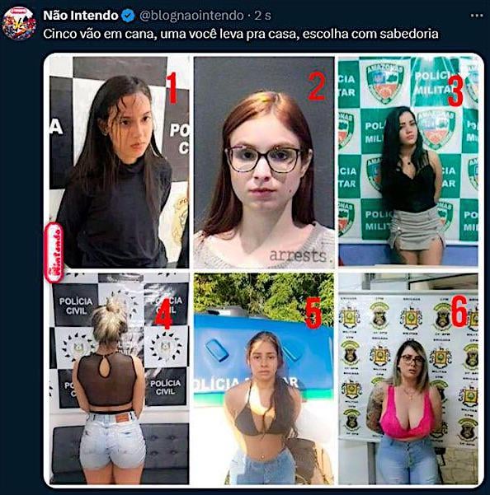Click the 'arrests' watermark text
The height and width of the screenshot is (495, 490).
pyautogui.click(x=298, y=255)
